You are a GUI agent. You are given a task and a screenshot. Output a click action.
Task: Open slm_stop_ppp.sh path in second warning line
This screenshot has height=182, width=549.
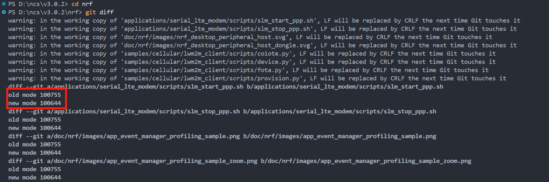coord(218,29)
